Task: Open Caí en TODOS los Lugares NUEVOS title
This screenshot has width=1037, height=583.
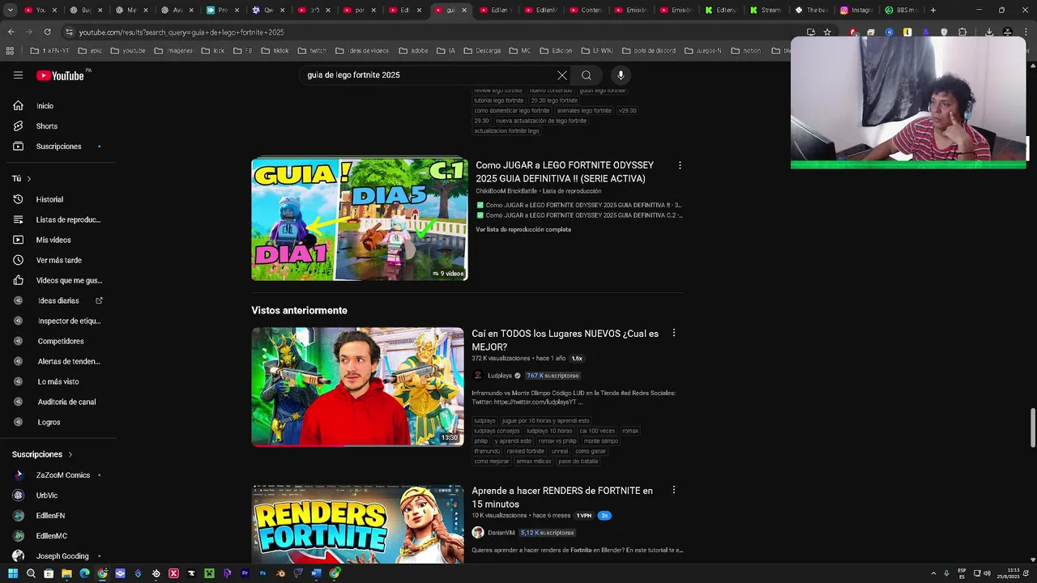Action: tap(565, 340)
